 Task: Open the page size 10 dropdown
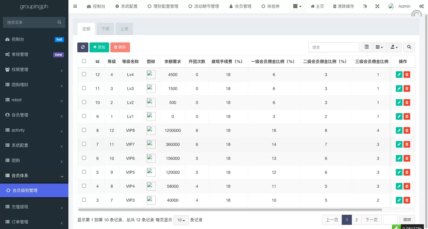(181, 220)
